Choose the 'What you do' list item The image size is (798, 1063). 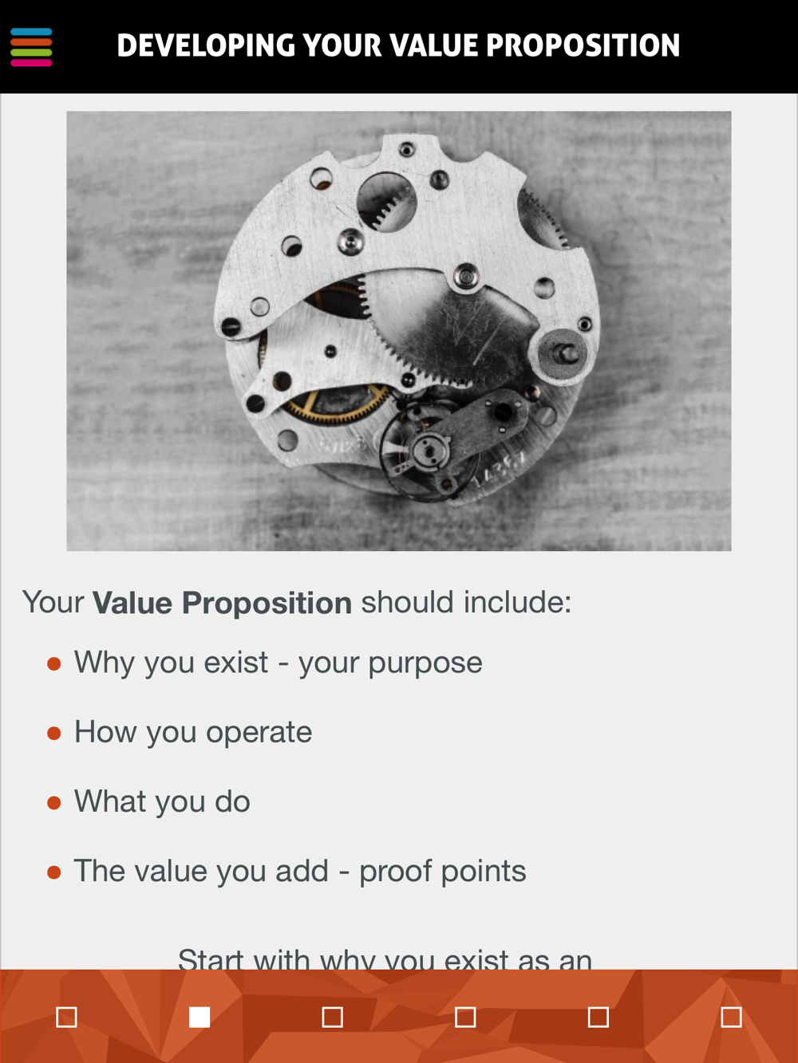pos(162,801)
